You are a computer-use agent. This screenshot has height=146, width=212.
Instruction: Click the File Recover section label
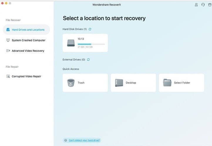(x=13, y=20)
